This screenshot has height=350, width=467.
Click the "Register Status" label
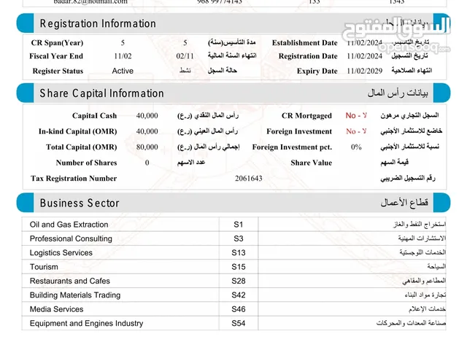58,71
